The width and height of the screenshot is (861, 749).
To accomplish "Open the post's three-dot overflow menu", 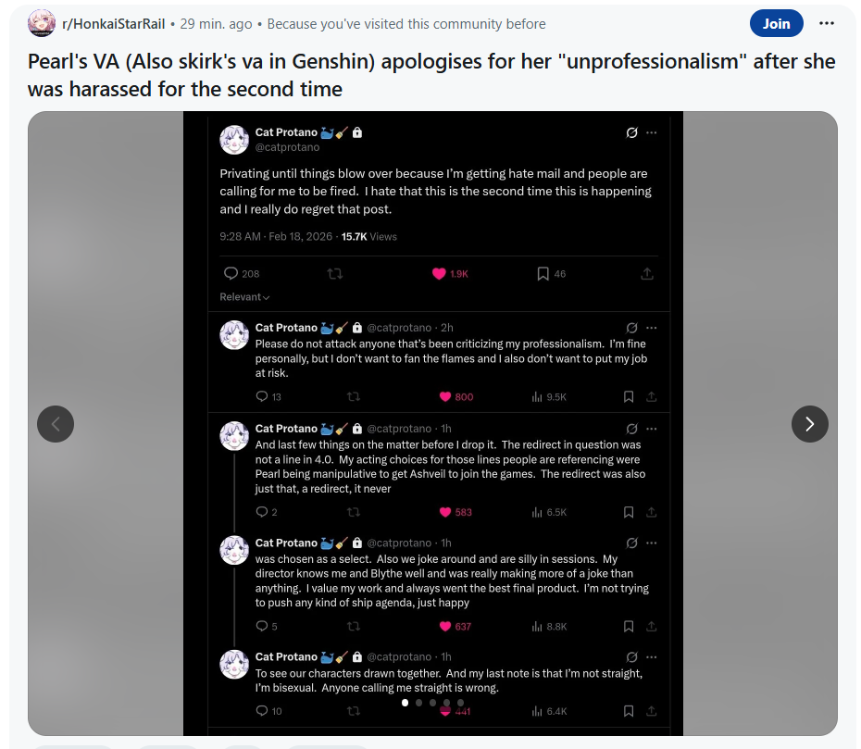I will coord(827,23).
